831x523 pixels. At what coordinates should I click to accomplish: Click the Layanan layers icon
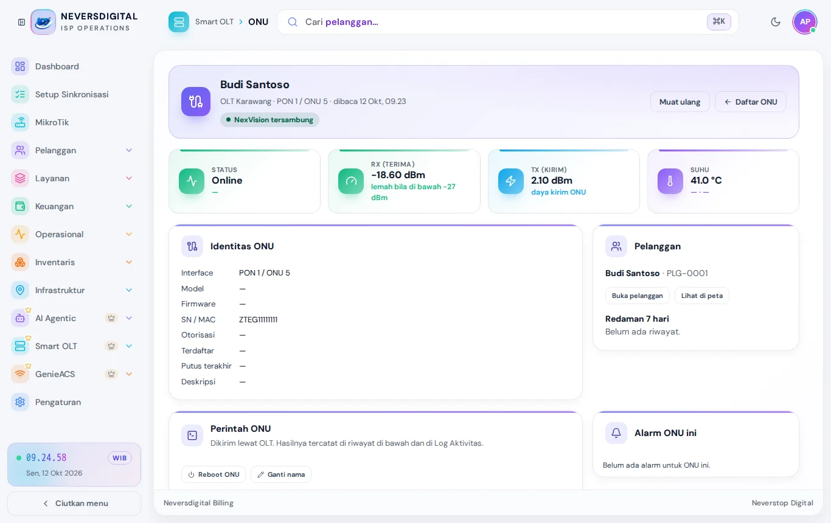coord(20,178)
